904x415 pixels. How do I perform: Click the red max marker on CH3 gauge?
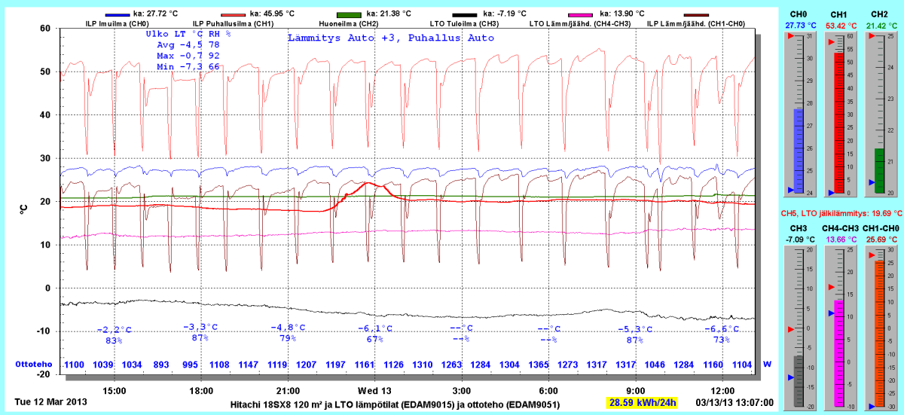coord(790,330)
